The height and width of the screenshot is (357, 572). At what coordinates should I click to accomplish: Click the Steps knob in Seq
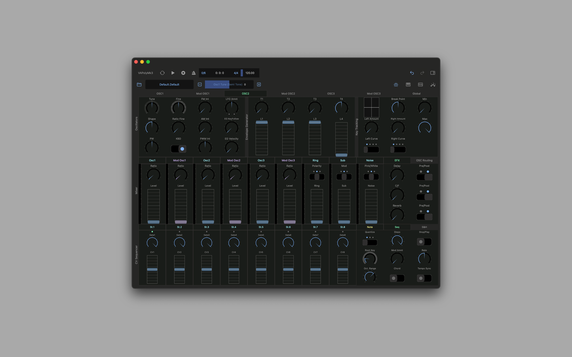397,240
